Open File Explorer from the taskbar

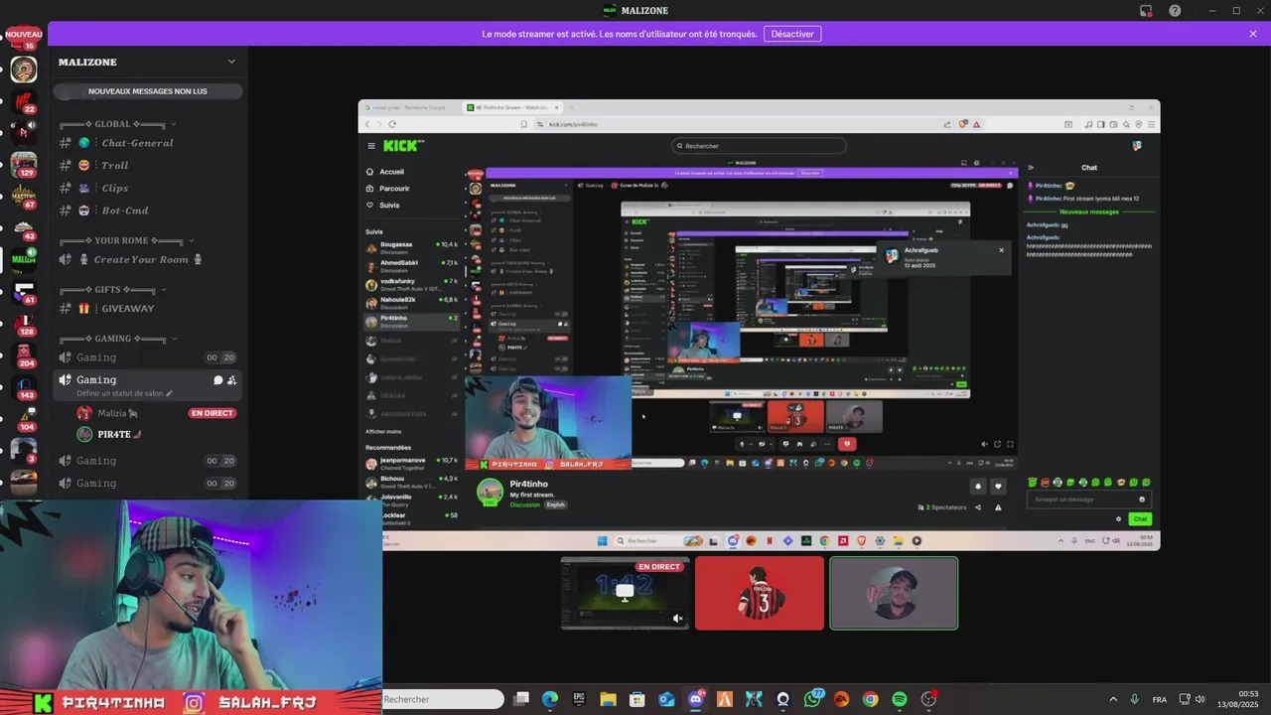point(608,699)
